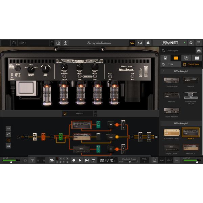Select the Dual Rectifier amp

[x=172, y=82]
